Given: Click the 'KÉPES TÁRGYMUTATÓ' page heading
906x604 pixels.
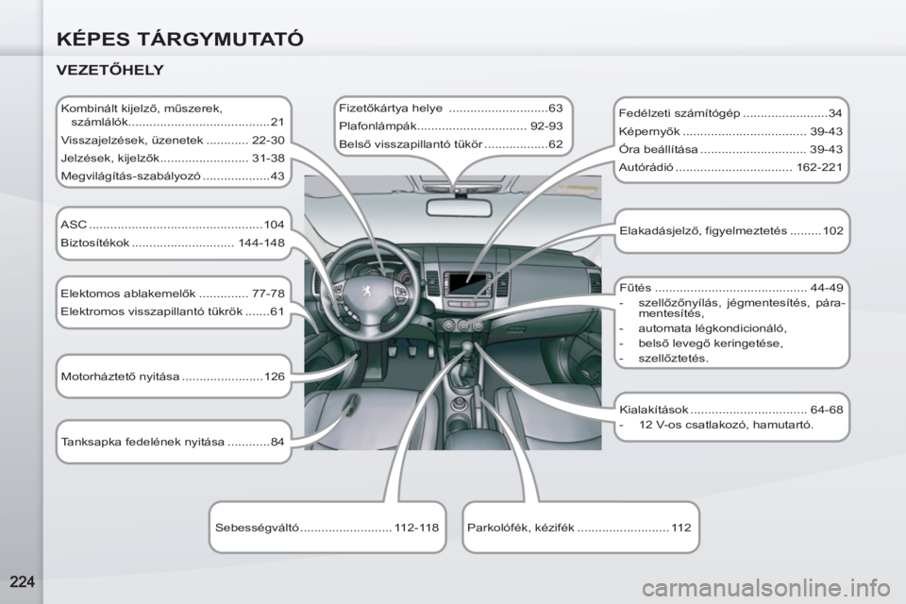Looking at the screenshot, I should coord(180,39).
